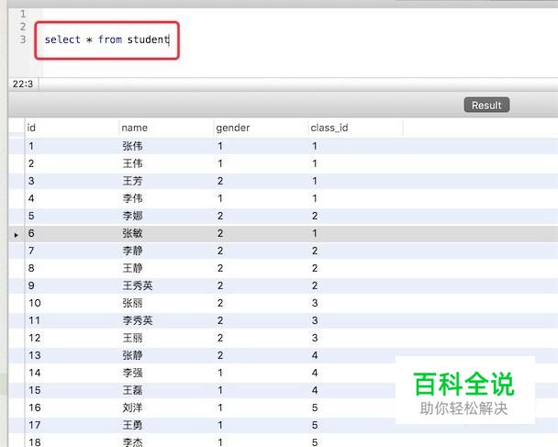Select the 'gender' column header
The width and height of the screenshot is (558, 447).
point(233,128)
